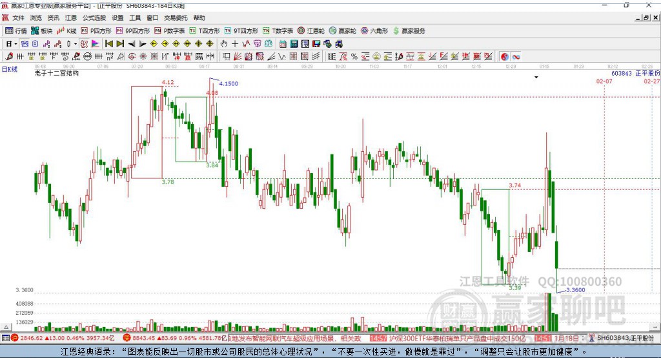Viewport: 661px width, 358px height.
Task: Open the K线 chart view
Action: pos(66,31)
